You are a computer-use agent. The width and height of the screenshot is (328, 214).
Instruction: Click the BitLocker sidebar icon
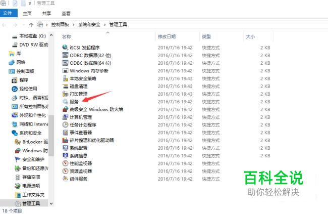[18, 142]
